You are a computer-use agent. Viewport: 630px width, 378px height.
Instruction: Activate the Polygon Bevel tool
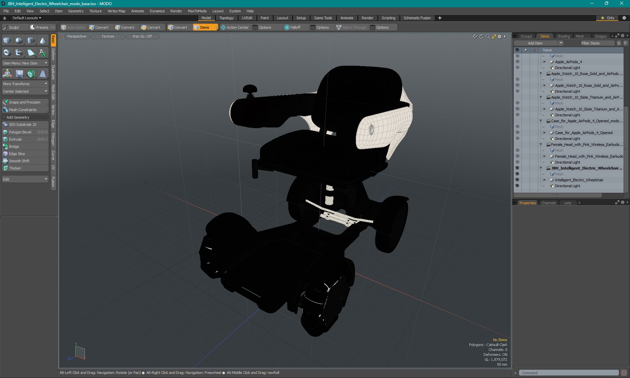point(25,132)
